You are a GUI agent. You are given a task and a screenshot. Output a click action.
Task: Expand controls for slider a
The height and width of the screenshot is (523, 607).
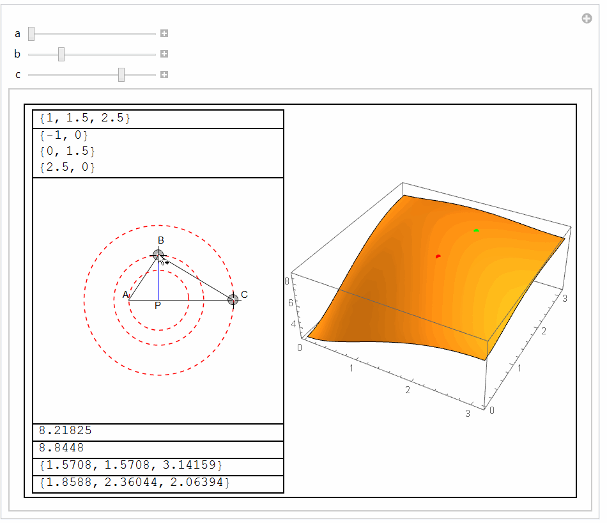[164, 33]
